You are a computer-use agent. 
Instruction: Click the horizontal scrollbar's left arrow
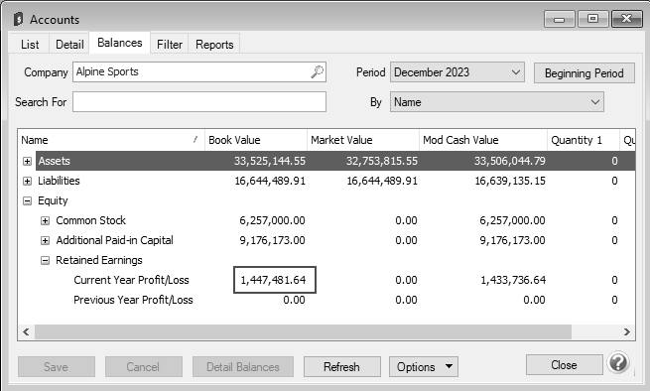(x=26, y=331)
